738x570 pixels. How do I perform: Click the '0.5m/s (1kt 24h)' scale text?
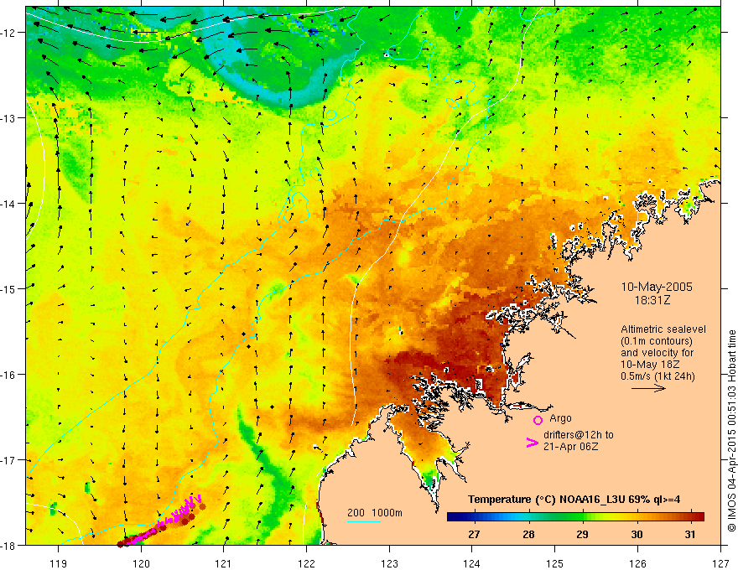coord(657,376)
